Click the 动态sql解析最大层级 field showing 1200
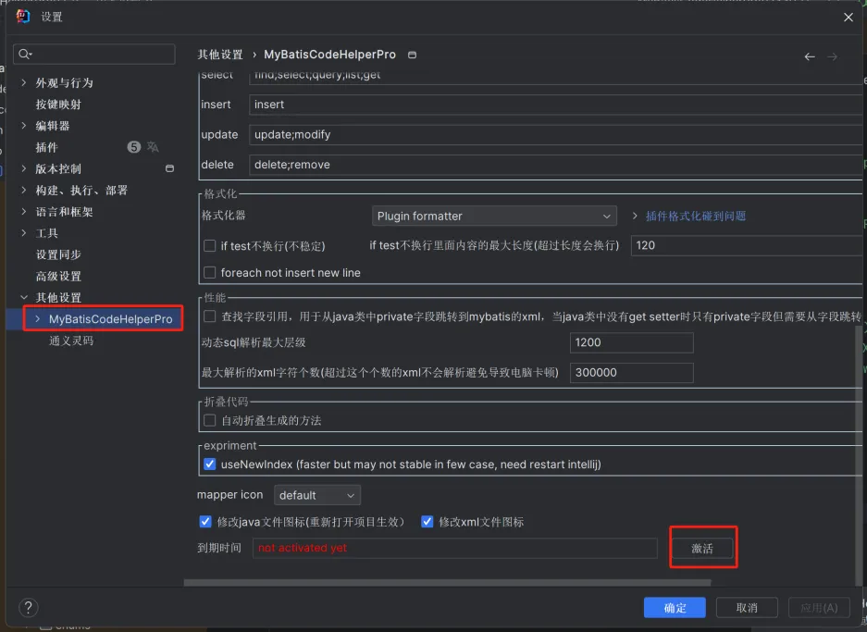The height and width of the screenshot is (632, 867). (631, 342)
